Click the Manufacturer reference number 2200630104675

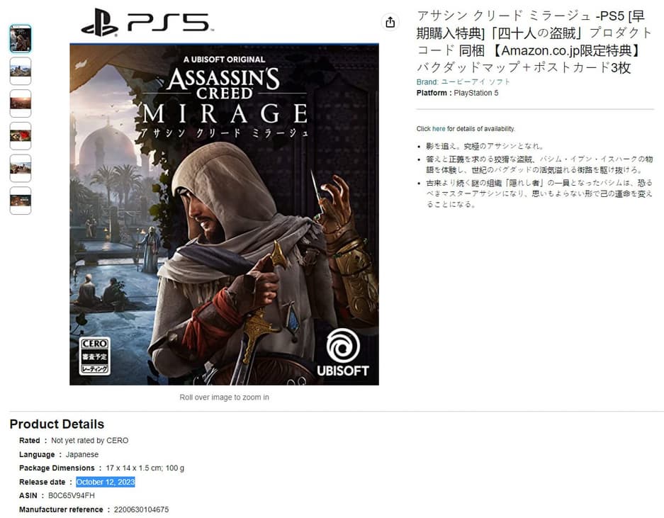[141, 509]
